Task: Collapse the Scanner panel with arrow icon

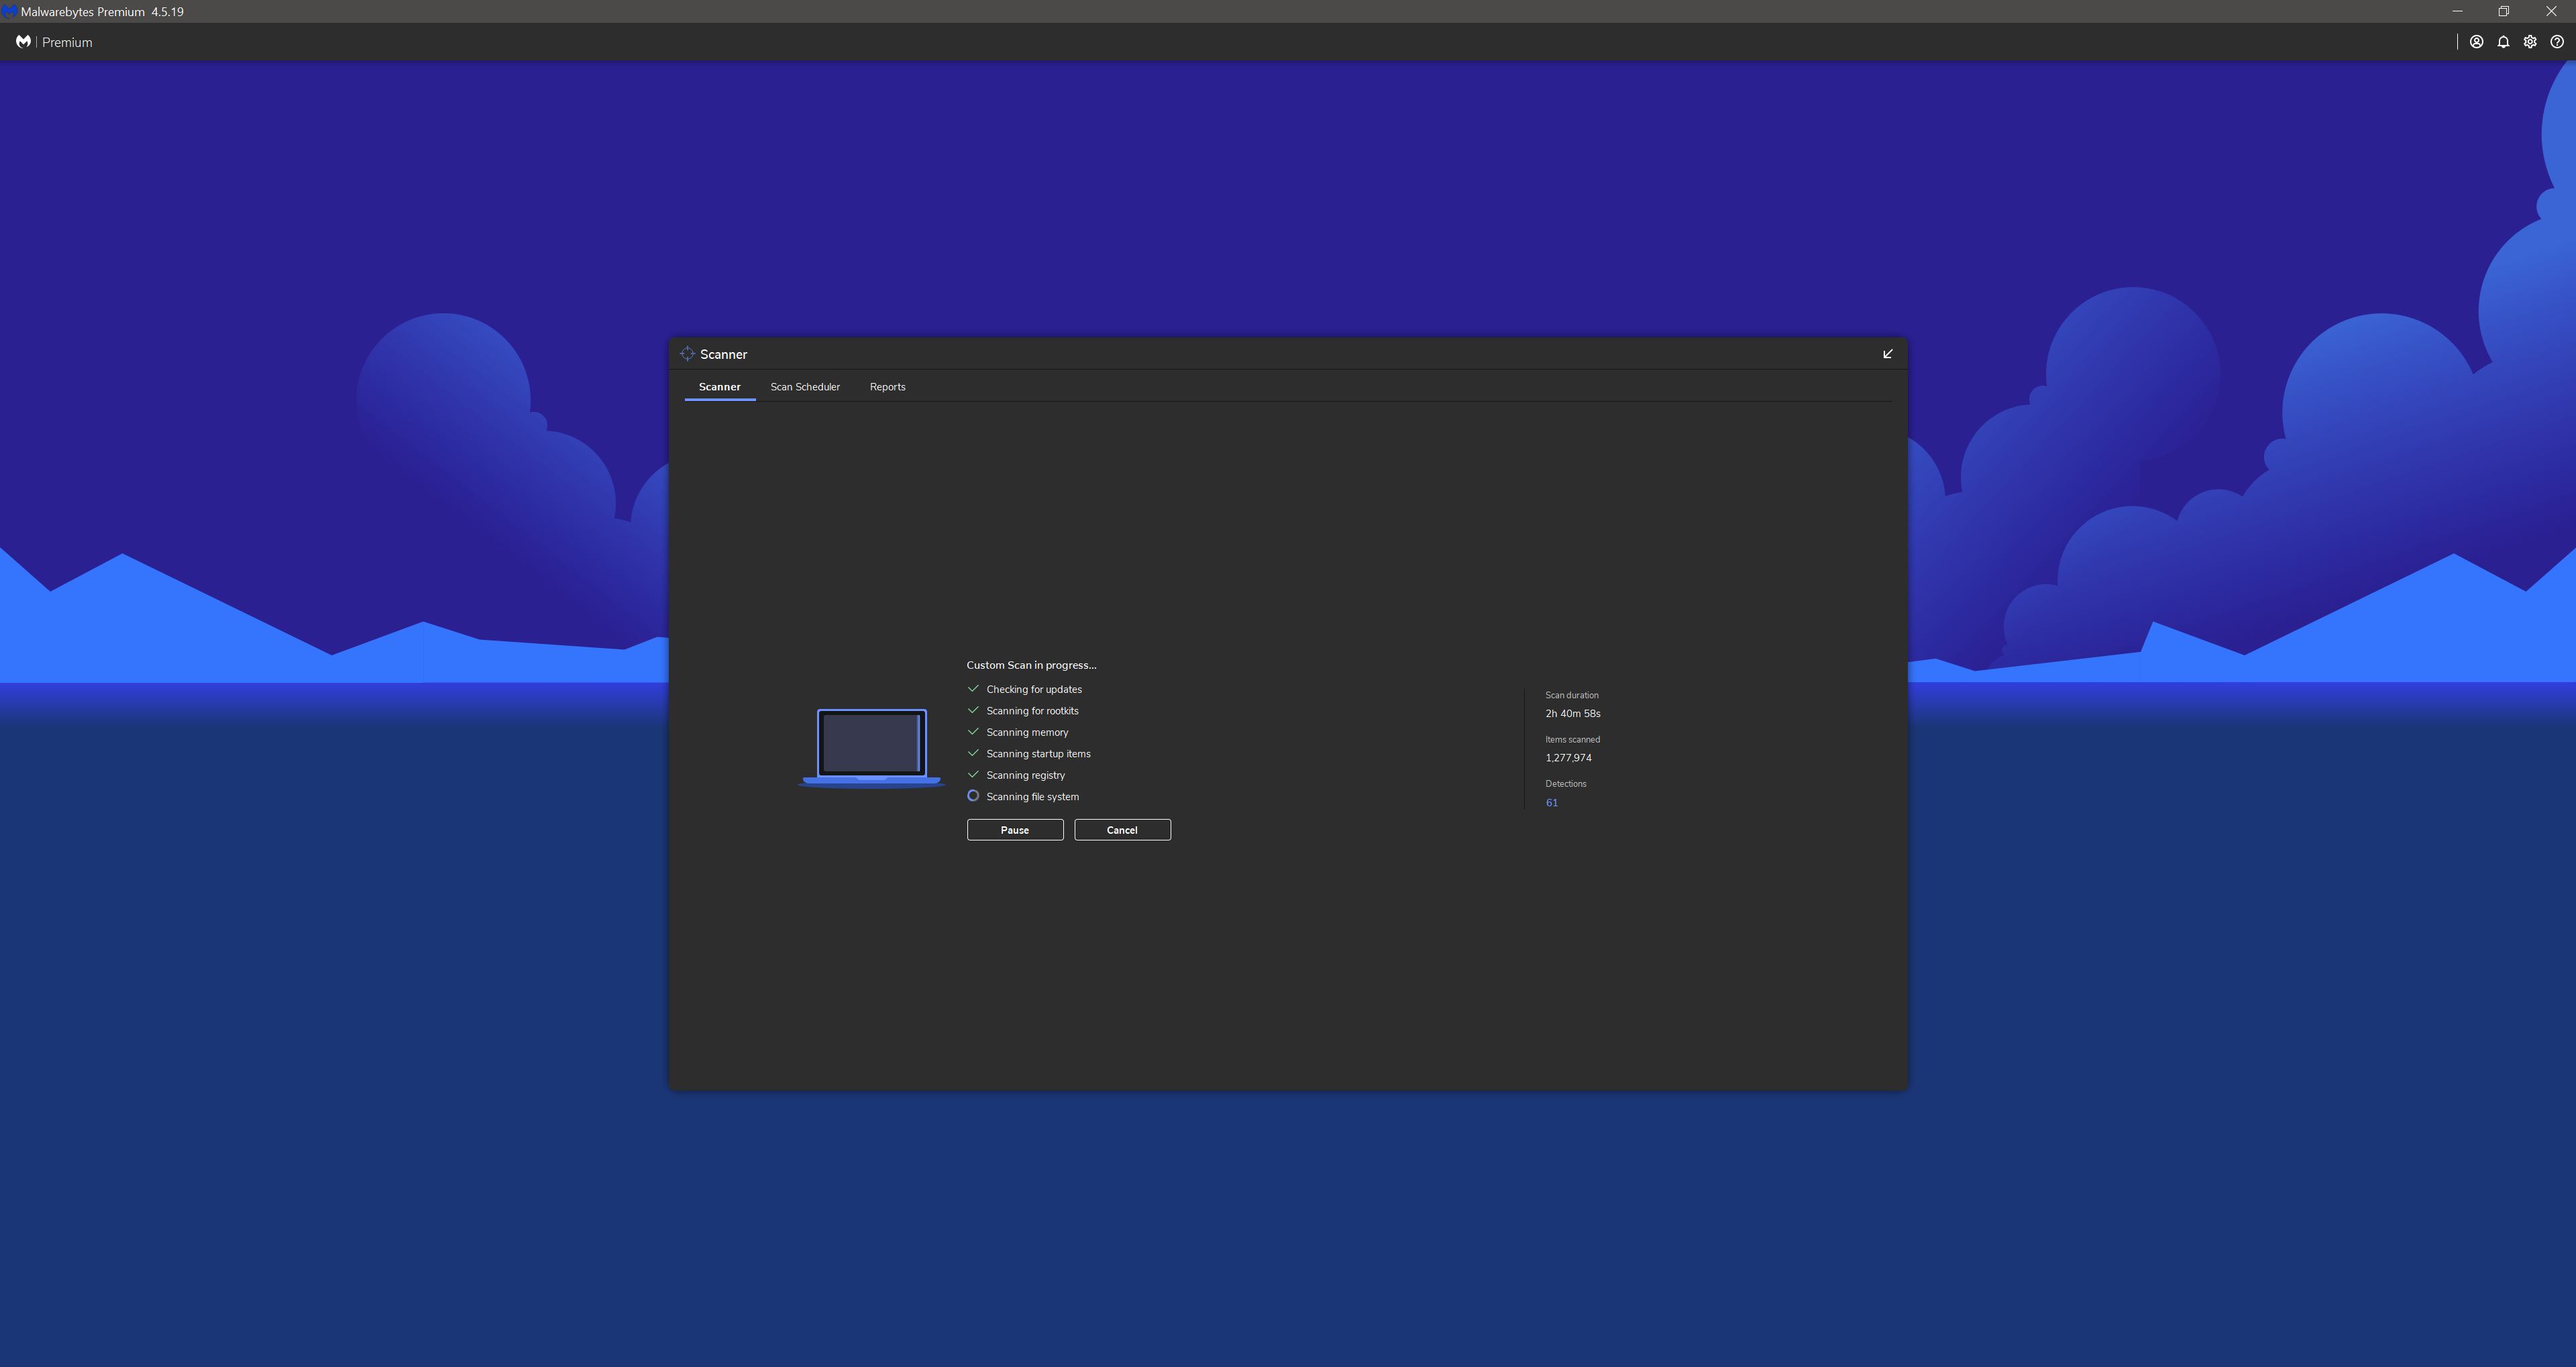Action: (1888, 354)
